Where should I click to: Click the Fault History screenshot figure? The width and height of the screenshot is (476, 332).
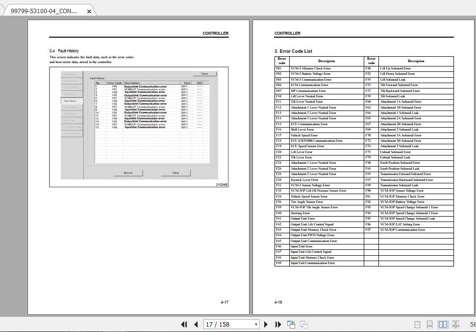click(x=139, y=127)
